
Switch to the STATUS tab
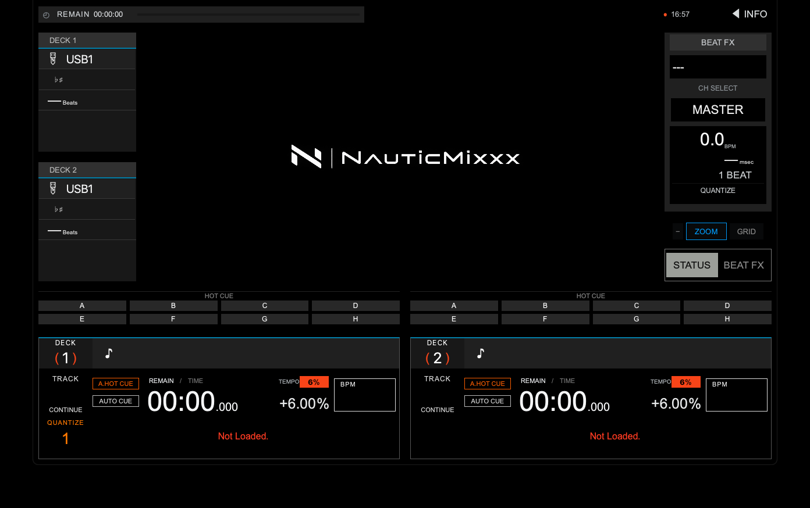[x=692, y=265]
